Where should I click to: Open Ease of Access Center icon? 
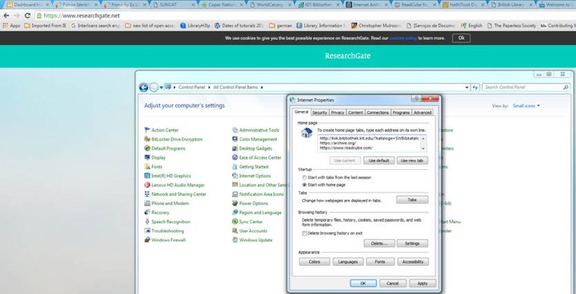235,157
